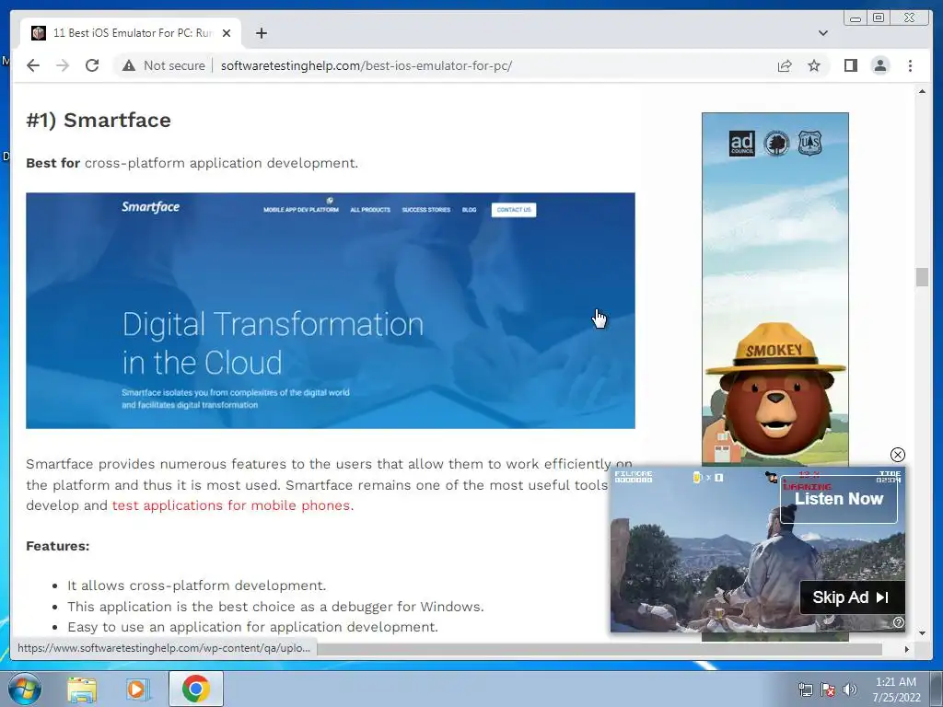This screenshot has width=943, height=707.
Task: Click bullet "Easy to use an application"
Action: (x=252, y=627)
